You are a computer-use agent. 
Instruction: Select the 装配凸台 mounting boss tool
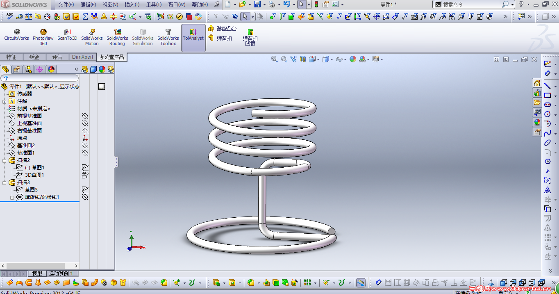click(222, 29)
